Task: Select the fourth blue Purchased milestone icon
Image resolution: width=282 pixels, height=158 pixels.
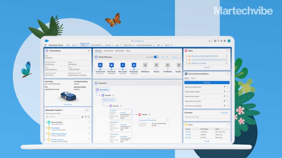Action: click(x=134, y=65)
